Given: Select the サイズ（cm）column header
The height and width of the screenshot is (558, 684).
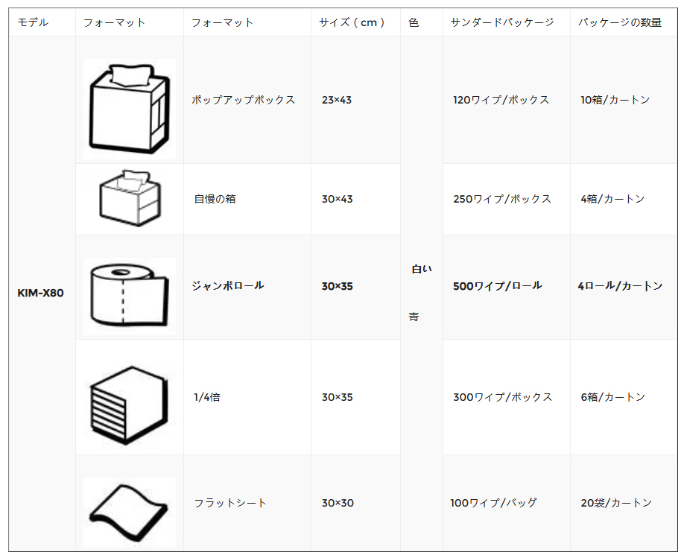Looking at the screenshot, I should tap(352, 22).
